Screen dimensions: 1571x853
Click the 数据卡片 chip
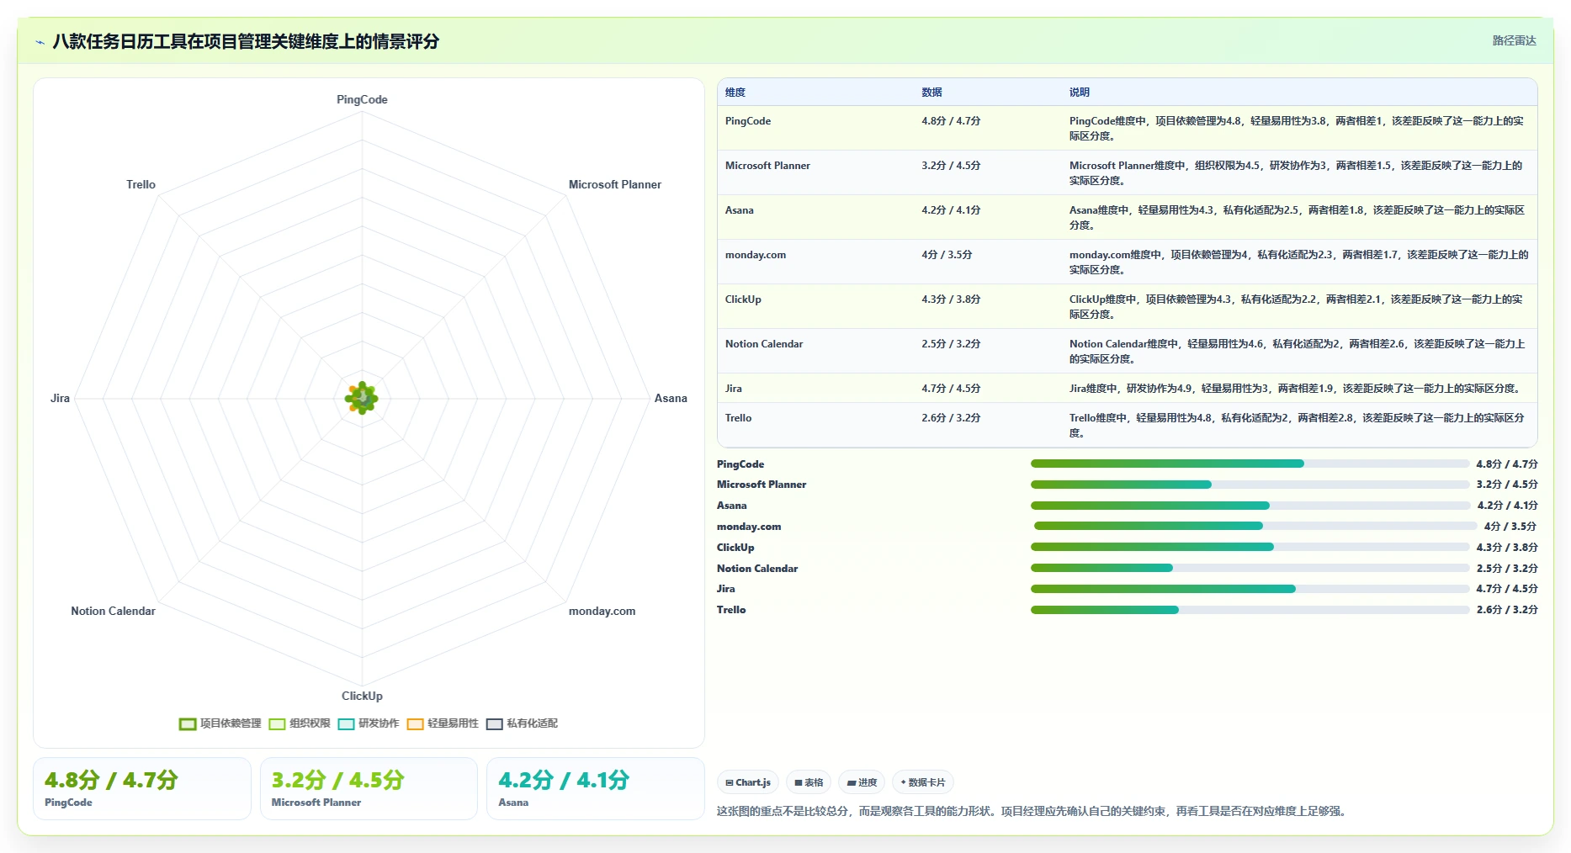(923, 782)
